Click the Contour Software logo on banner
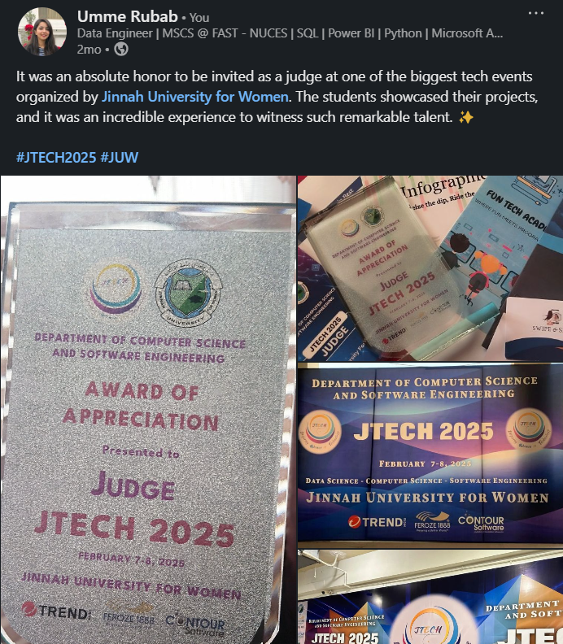This screenshot has width=563, height=644. coord(481,522)
